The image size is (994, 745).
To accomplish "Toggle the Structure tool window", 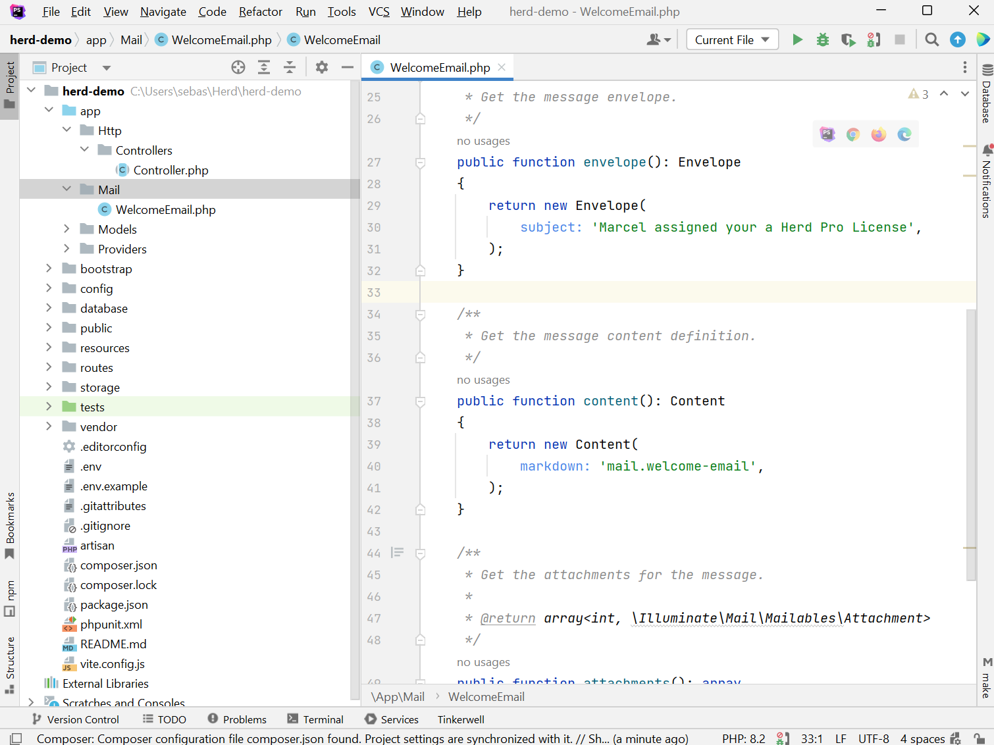I will [9, 658].
